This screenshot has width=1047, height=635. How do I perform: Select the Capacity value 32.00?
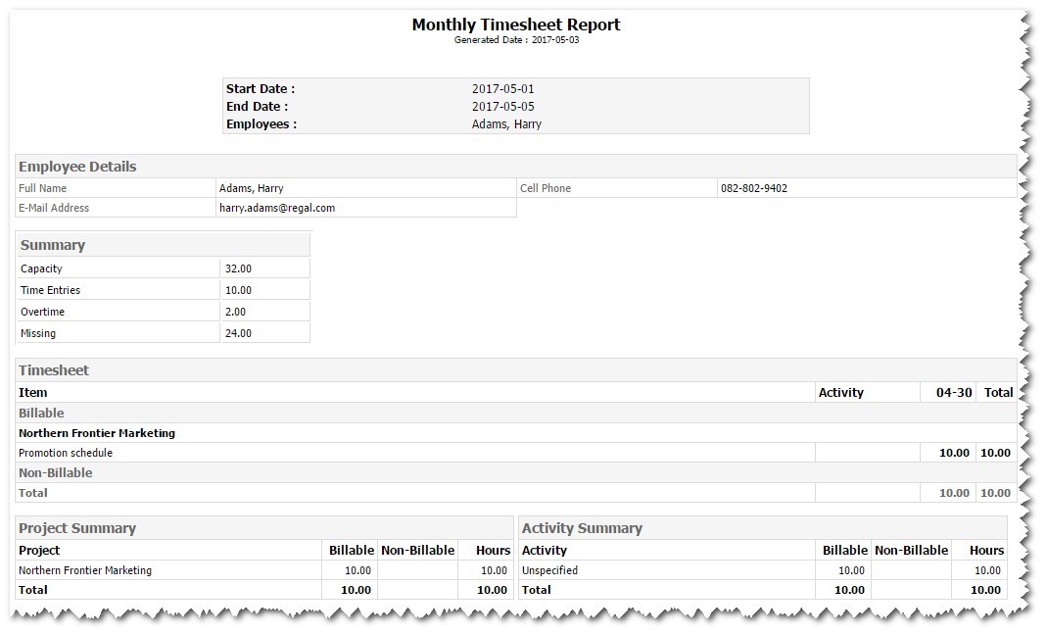pos(238,269)
